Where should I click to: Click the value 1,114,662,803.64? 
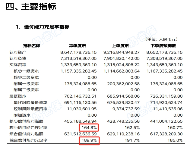[122, 71]
